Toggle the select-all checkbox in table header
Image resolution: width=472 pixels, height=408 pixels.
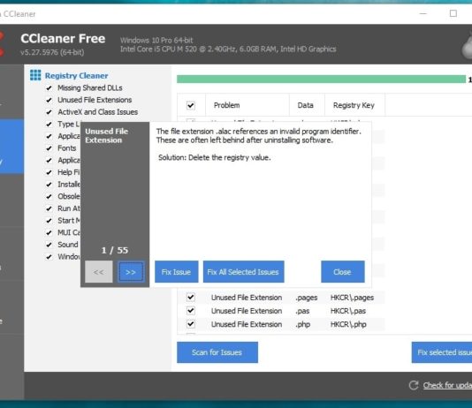pyautogui.click(x=191, y=106)
